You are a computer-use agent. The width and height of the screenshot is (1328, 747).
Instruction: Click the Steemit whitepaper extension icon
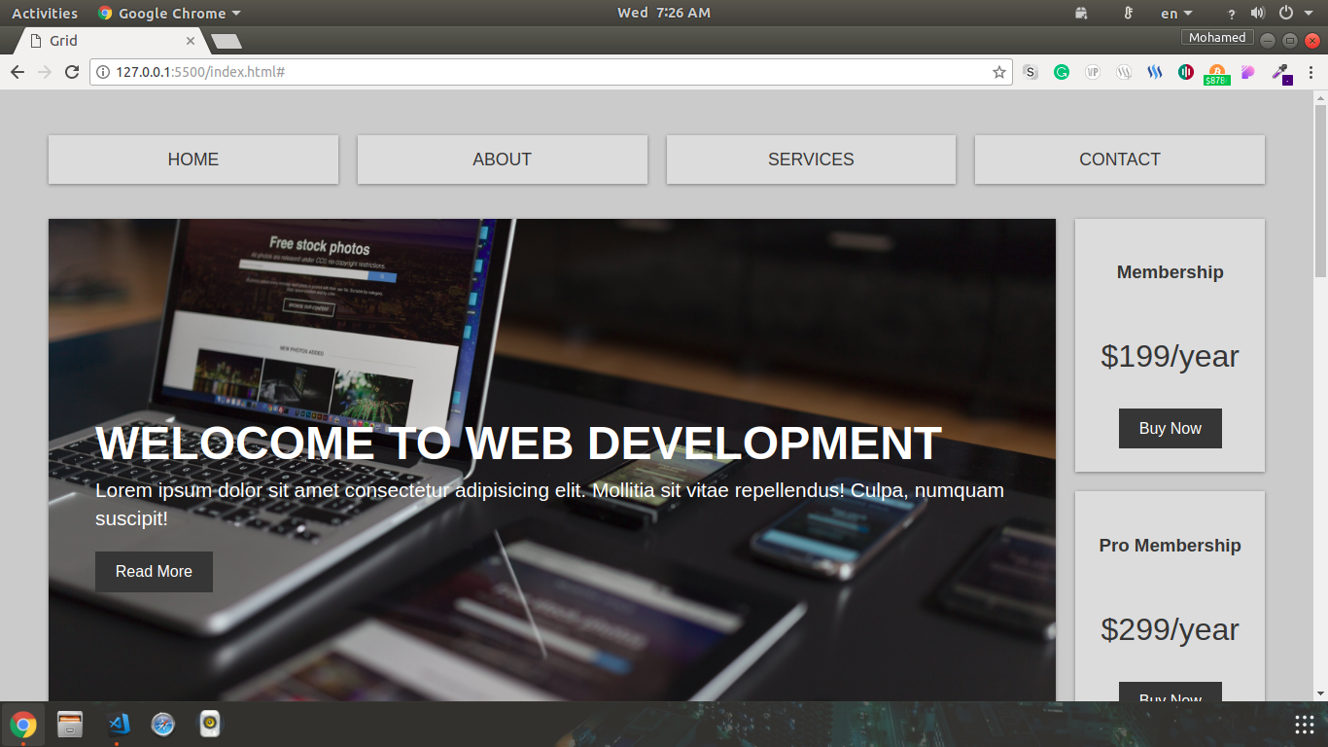tap(1124, 72)
